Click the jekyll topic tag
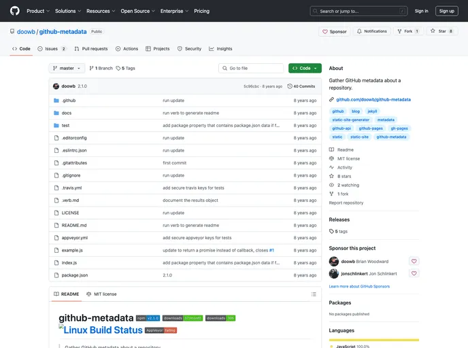468x348 pixels. point(372,111)
